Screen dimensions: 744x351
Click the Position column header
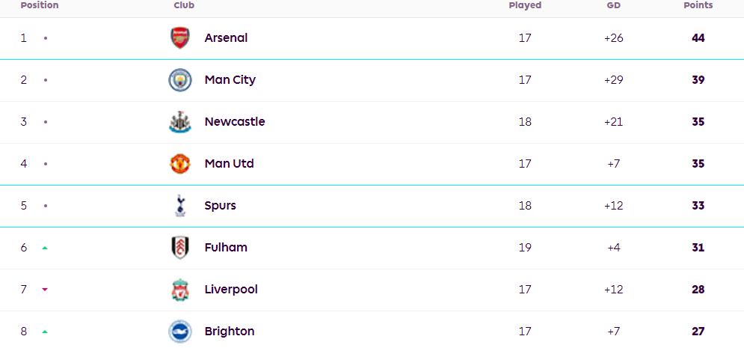[40, 5]
